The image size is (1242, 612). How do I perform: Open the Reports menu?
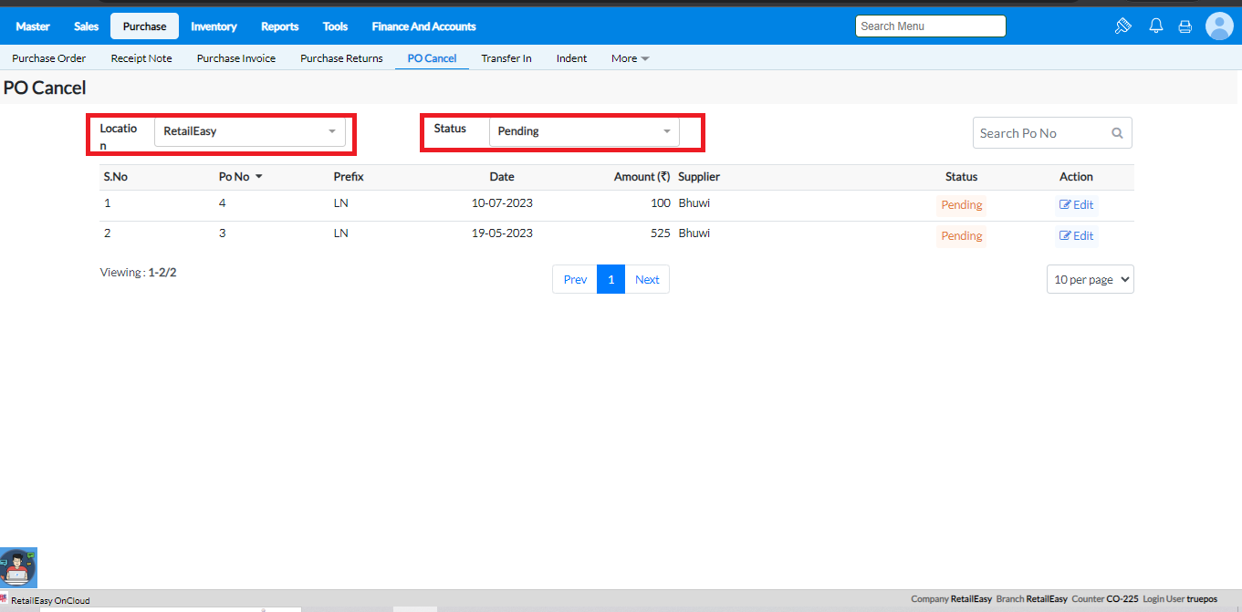[279, 26]
